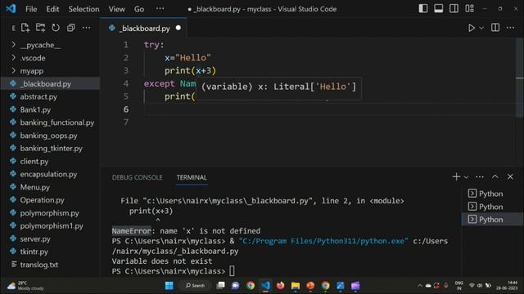Image resolution: width=524 pixels, height=294 pixels.
Task: Select the _blackboard.py editor tab
Action: [x=144, y=28]
